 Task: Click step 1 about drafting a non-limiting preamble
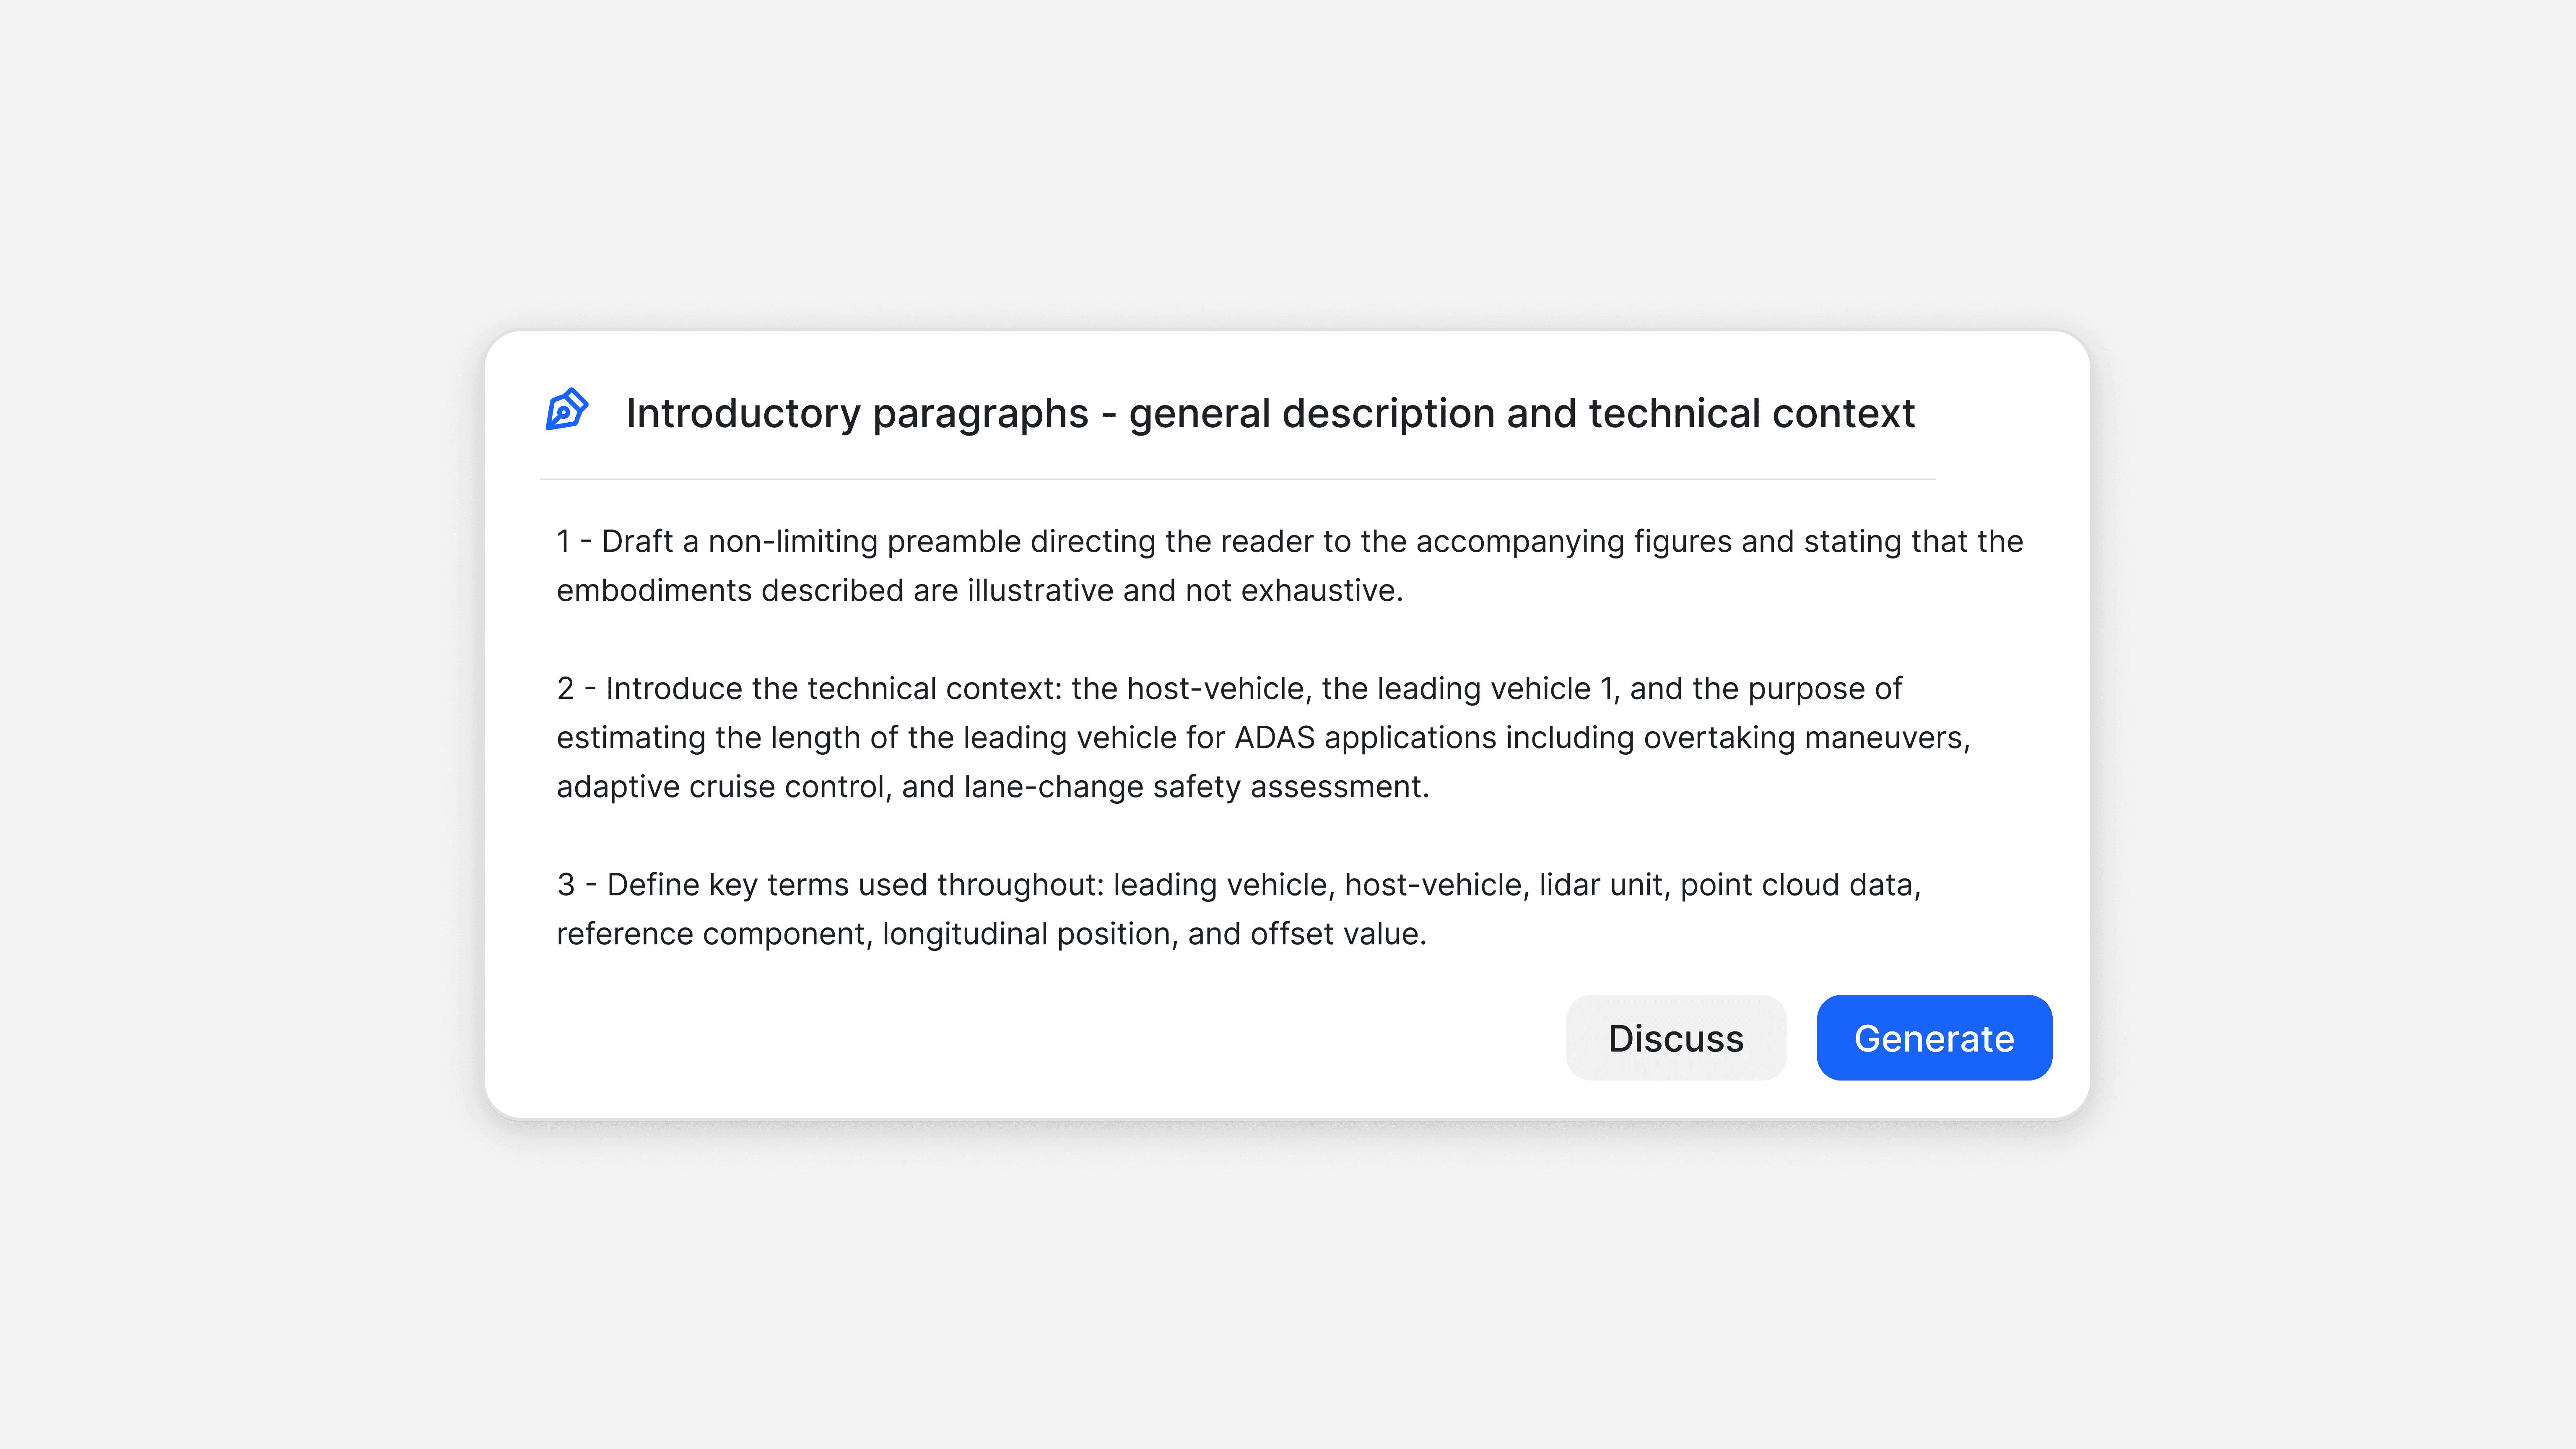(x=1290, y=566)
